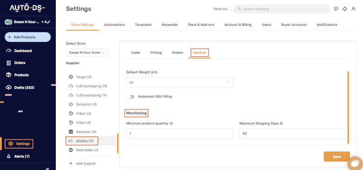Click the search magnifier icon
This screenshot has height=170, width=363.
tap(240, 9)
